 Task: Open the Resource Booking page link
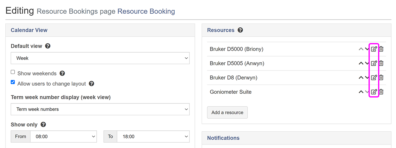pyautogui.click(x=146, y=12)
